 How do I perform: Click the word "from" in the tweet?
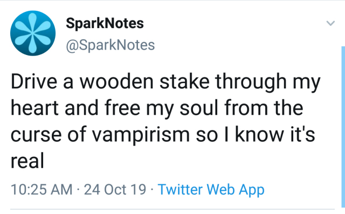(x=246, y=108)
